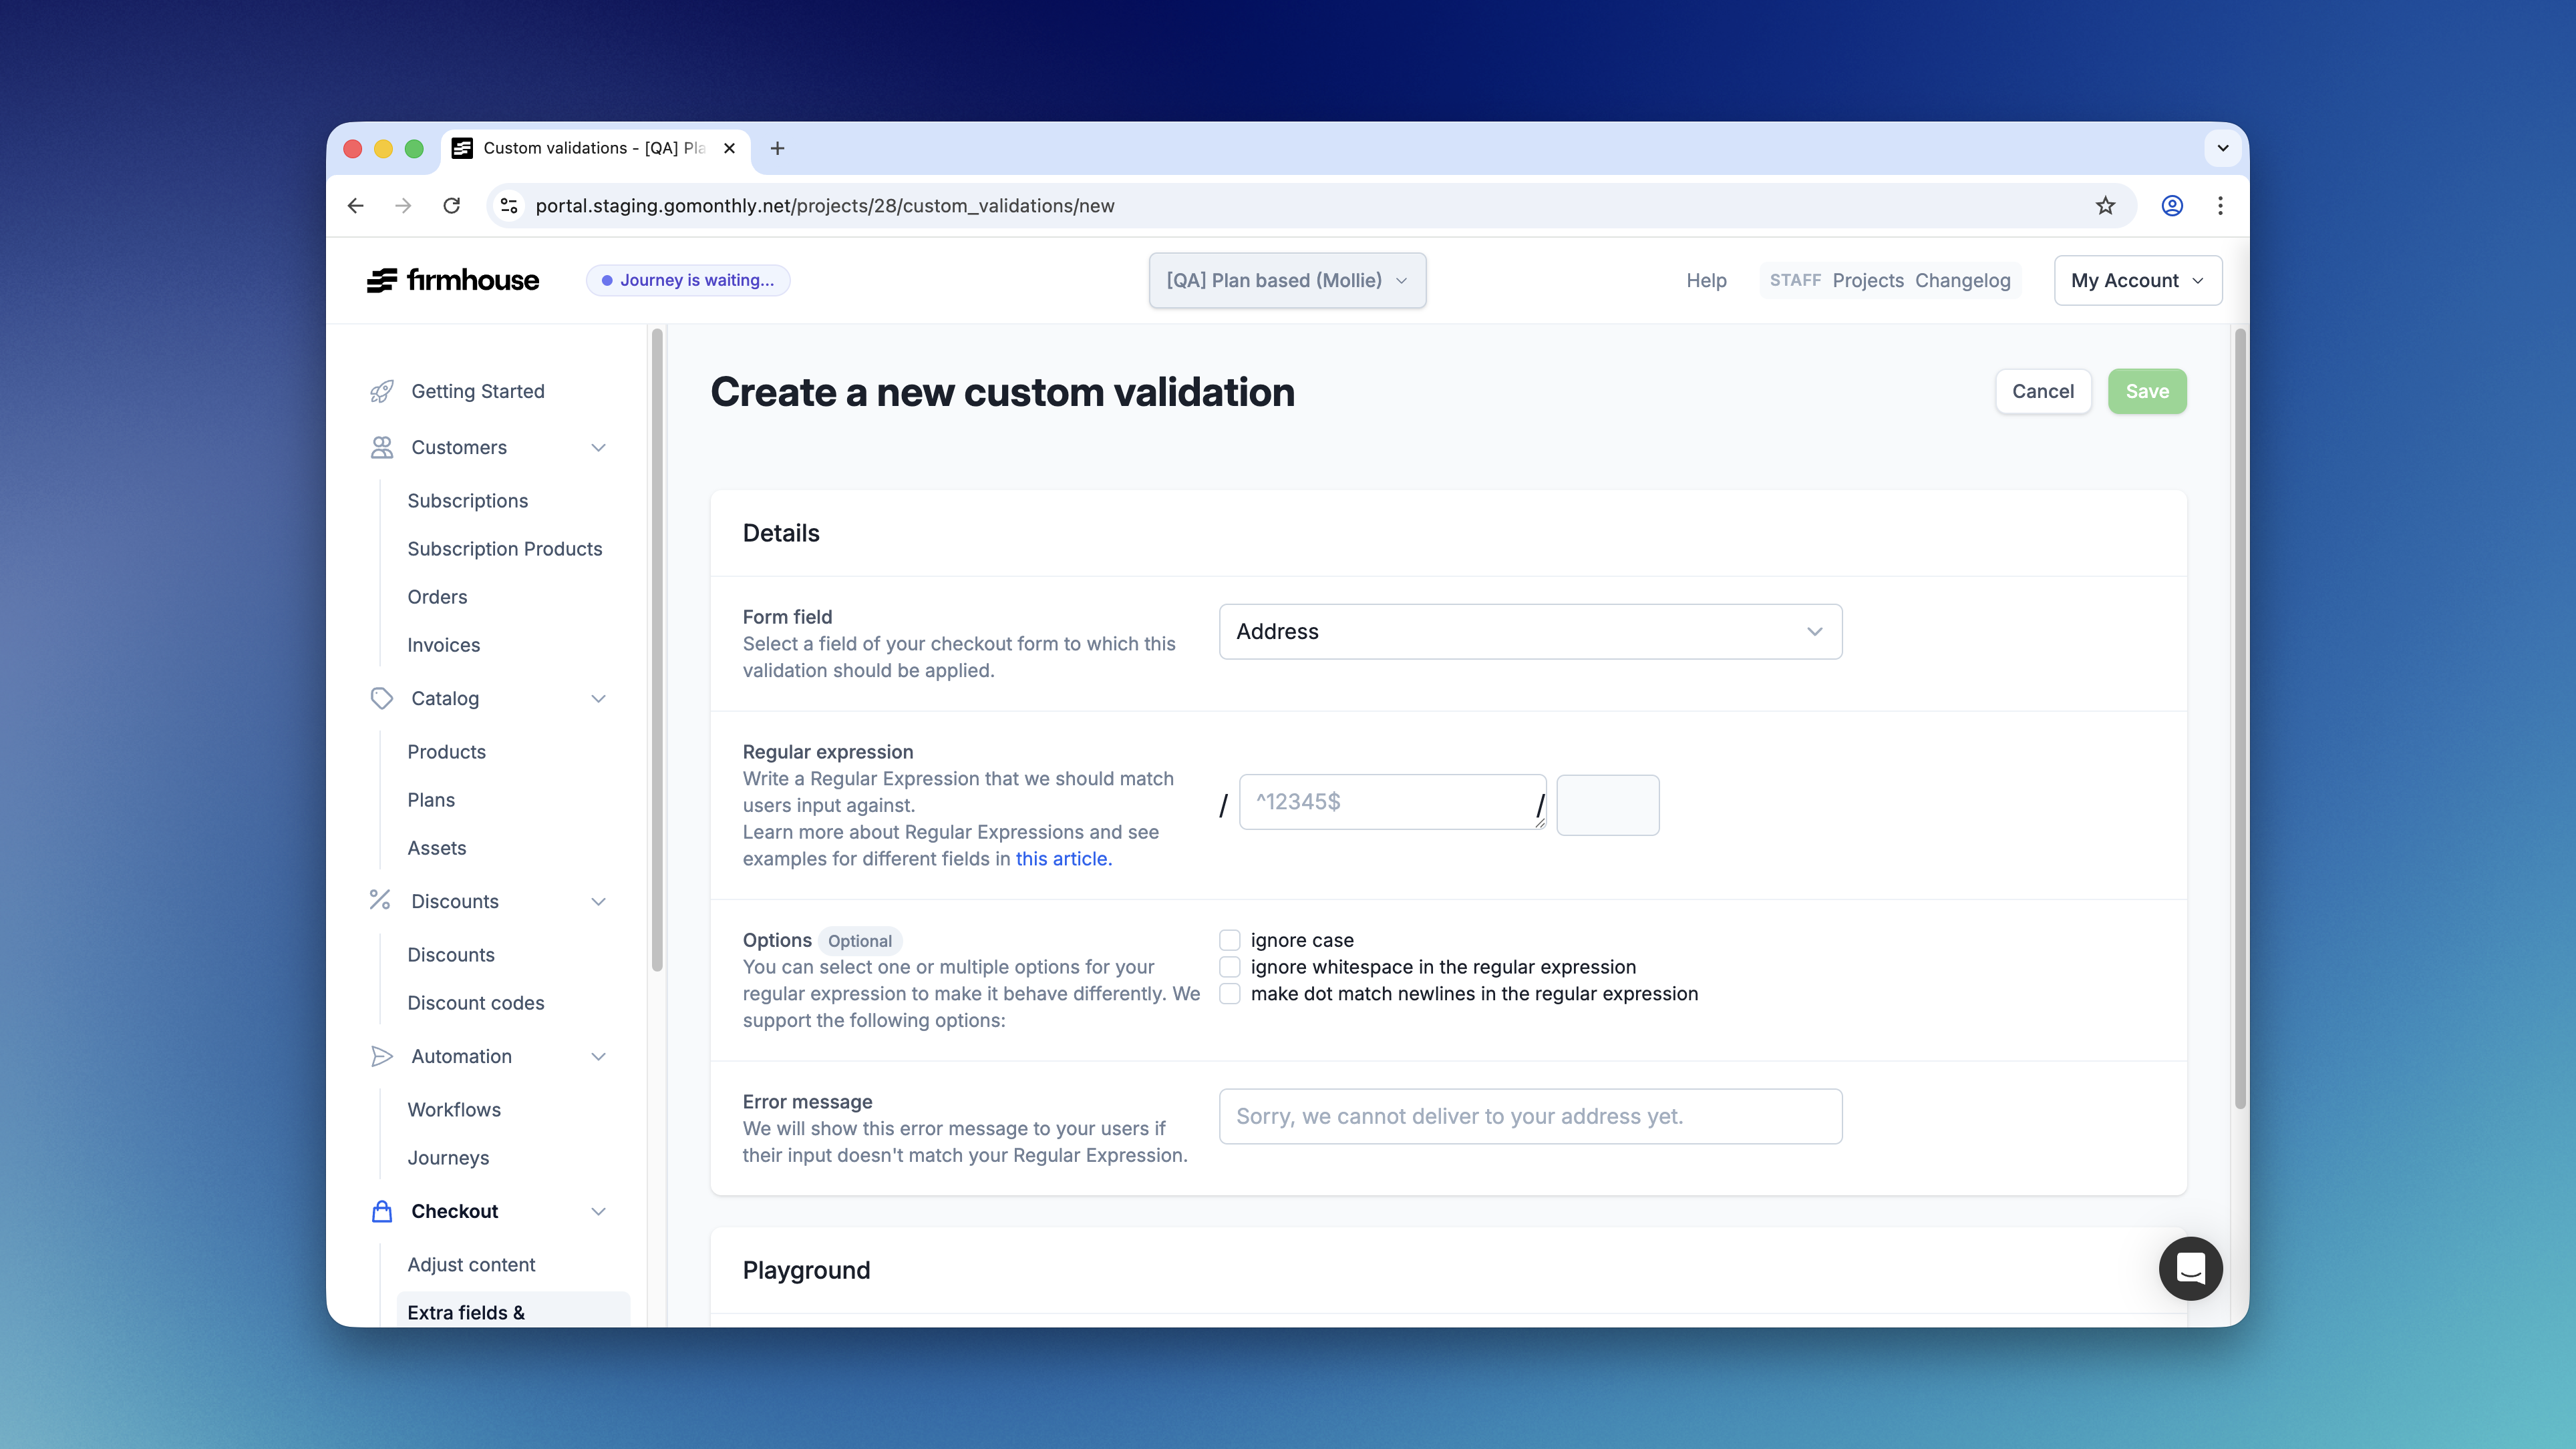Collapse the Customers sidebar section
This screenshot has width=2576, height=1449.
[599, 447]
